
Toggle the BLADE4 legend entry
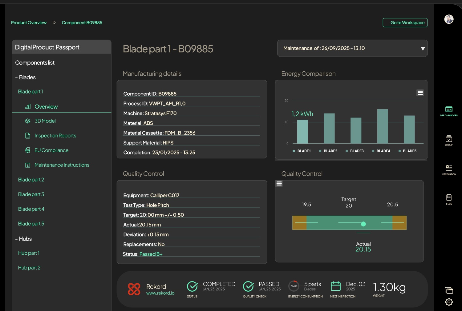pyautogui.click(x=381, y=151)
